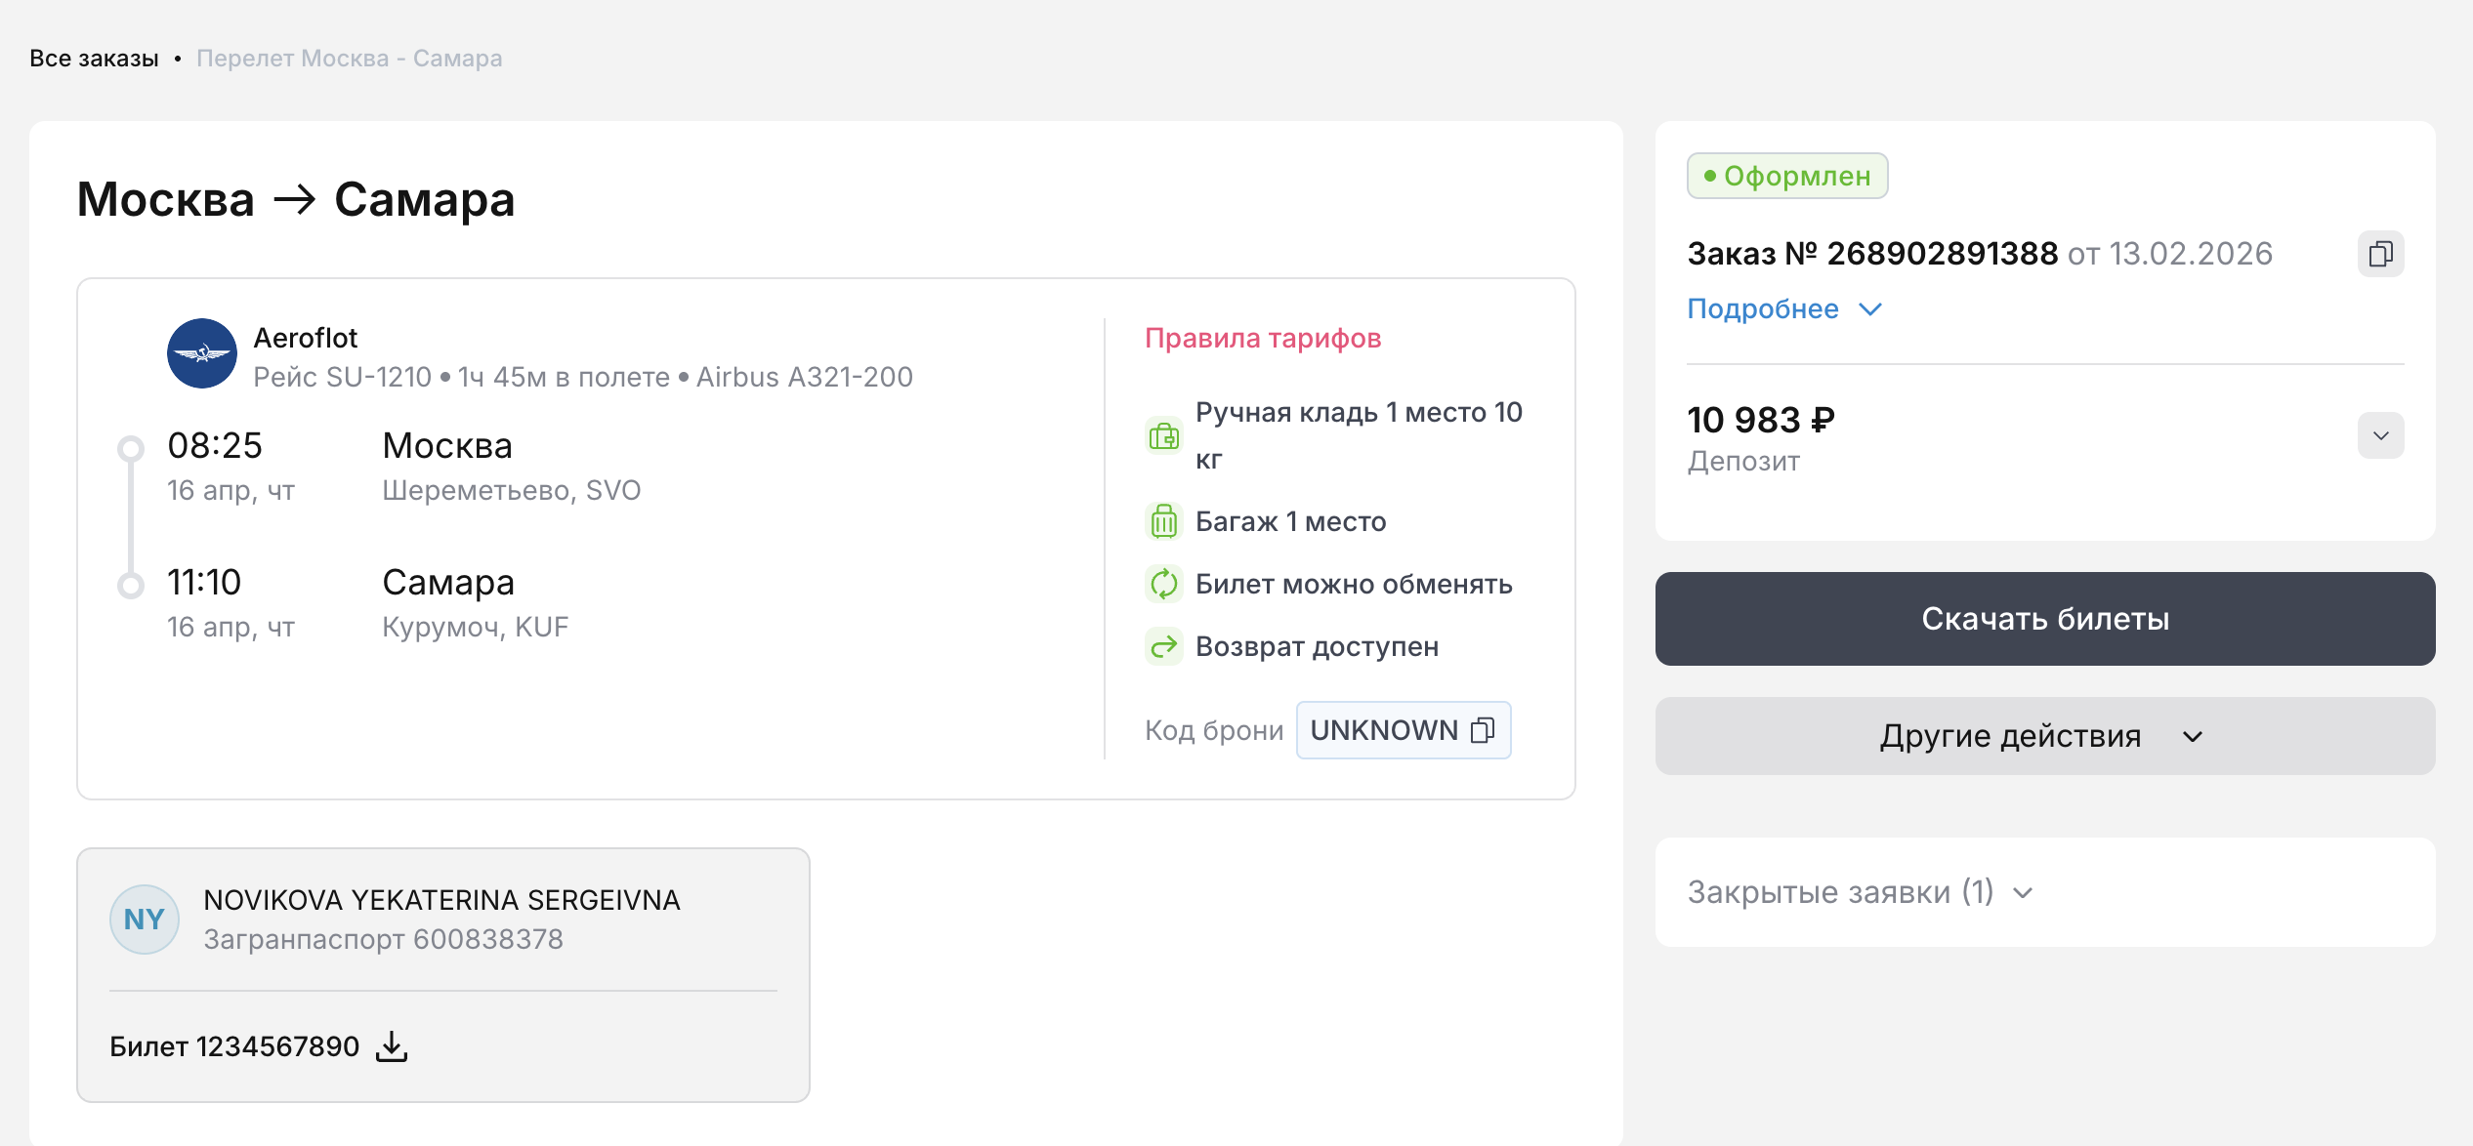Image resolution: width=2473 pixels, height=1146 pixels.
Task: Click the refund available arrow icon
Action: pyautogui.click(x=1163, y=646)
